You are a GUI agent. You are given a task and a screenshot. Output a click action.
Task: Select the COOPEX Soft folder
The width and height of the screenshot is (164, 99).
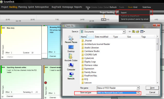point(89,55)
